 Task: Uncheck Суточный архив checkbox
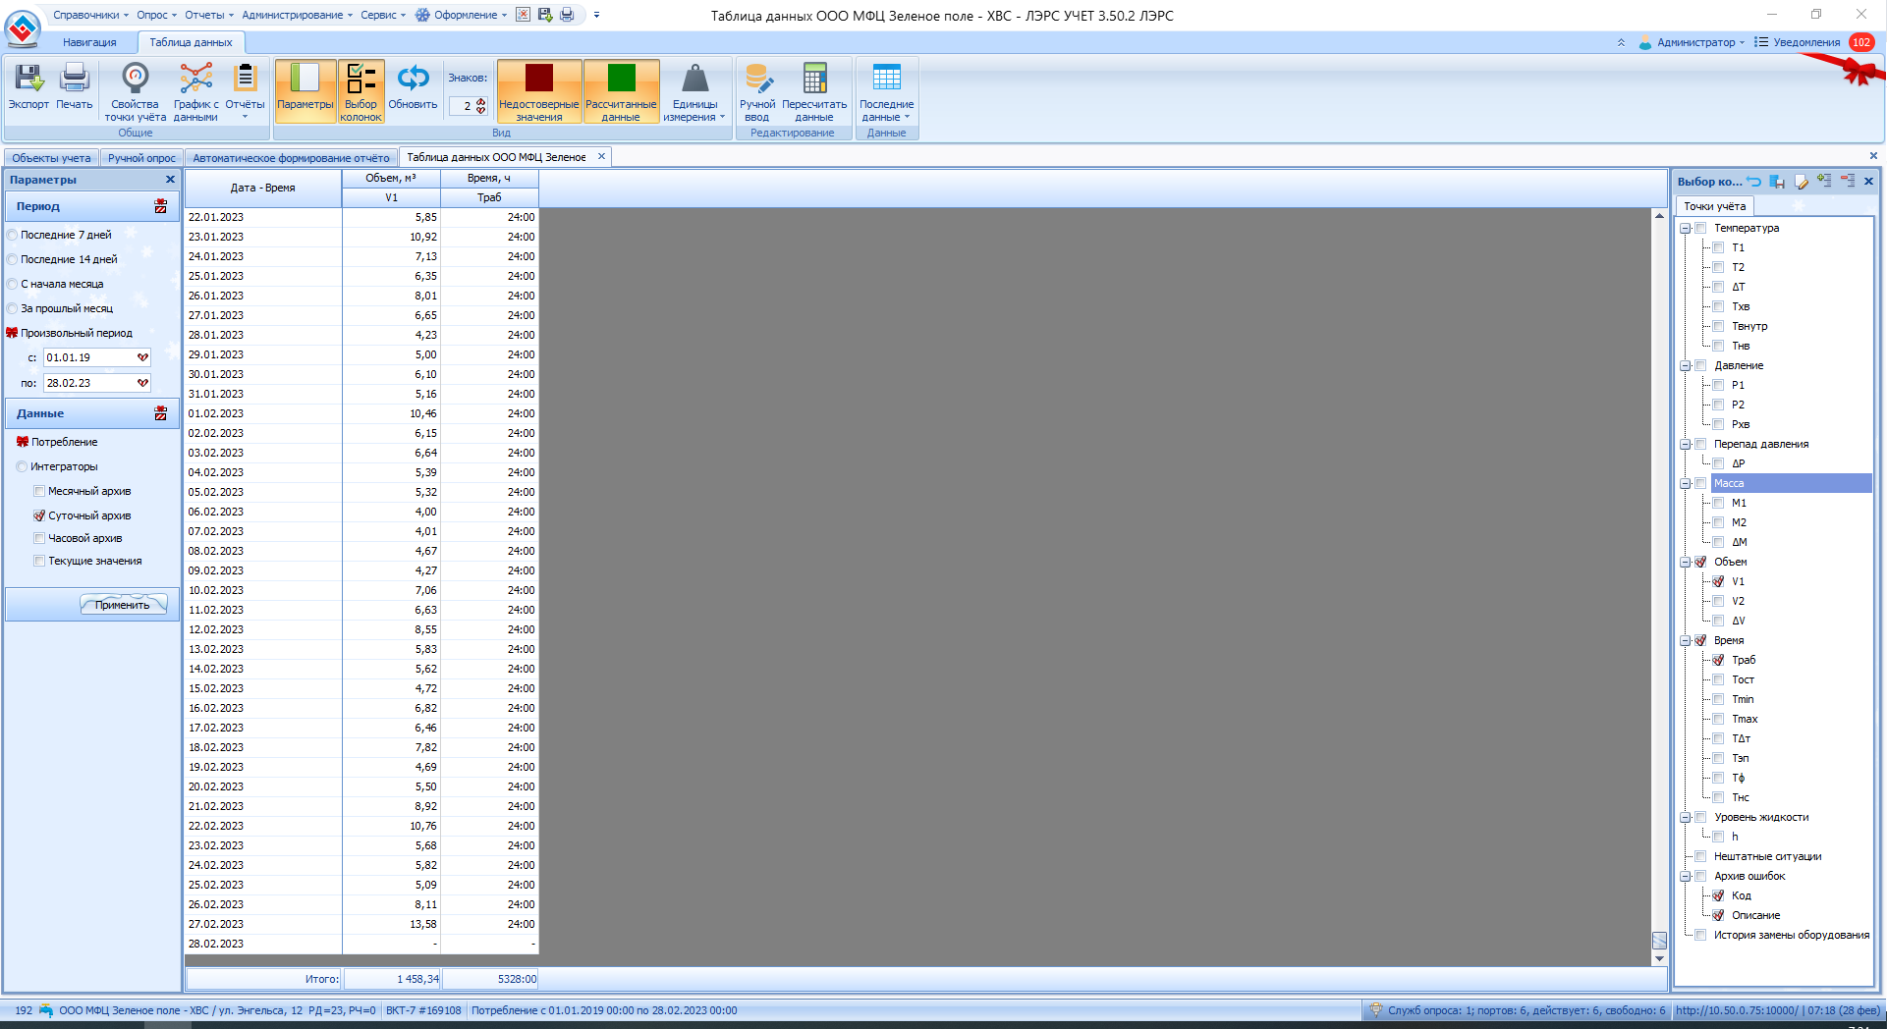click(39, 515)
